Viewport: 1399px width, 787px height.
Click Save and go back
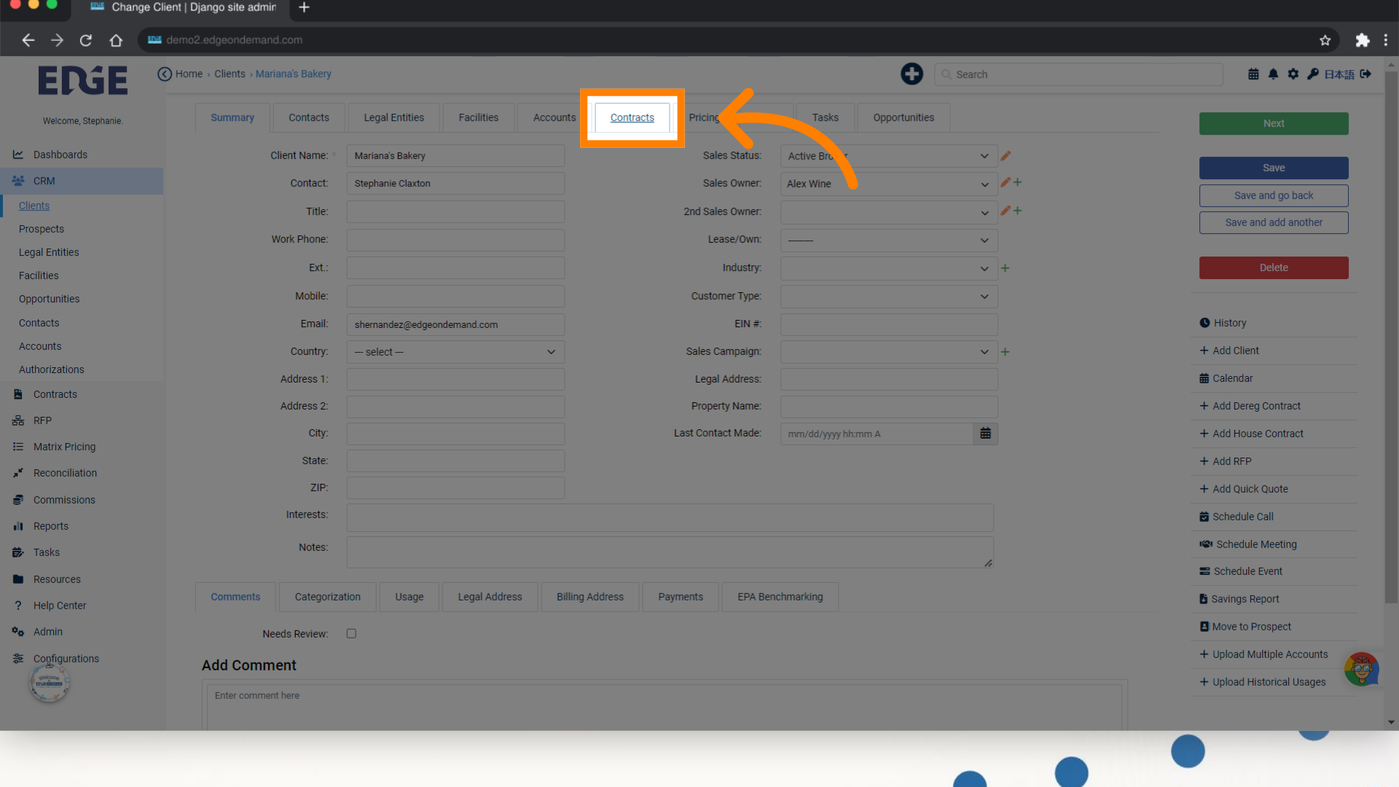[1274, 195]
